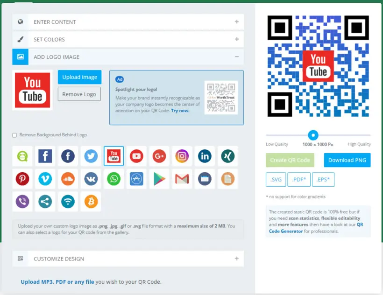Screen dimensions: 383x295
Task: Pick the Gmail envelope logo
Action: pyautogui.click(x=182, y=179)
